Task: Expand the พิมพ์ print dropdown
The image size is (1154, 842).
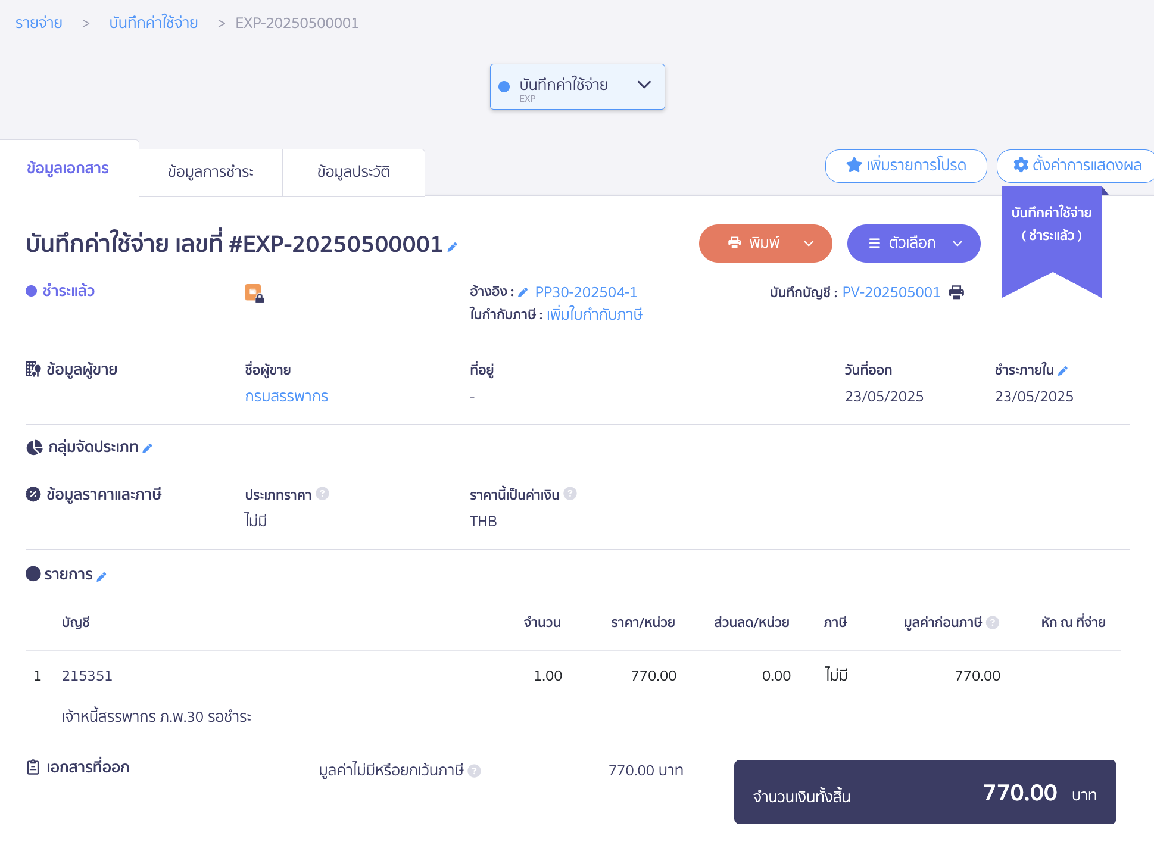Action: (808, 244)
